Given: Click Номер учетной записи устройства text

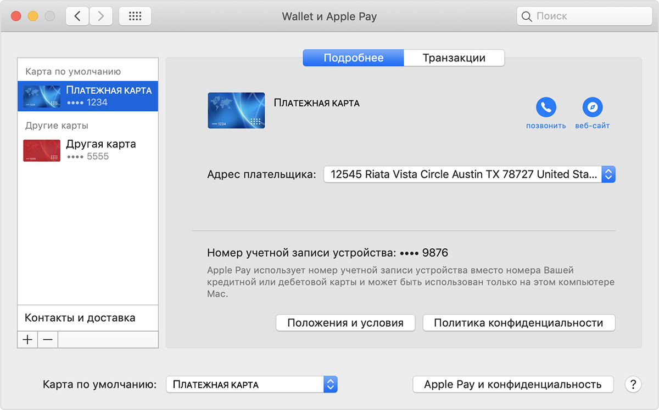Looking at the screenshot, I should [301, 253].
